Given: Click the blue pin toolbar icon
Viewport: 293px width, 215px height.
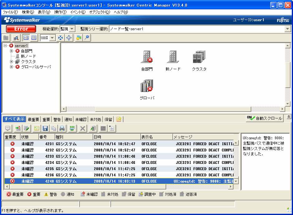Looking at the screenshot, I should 87,38.
